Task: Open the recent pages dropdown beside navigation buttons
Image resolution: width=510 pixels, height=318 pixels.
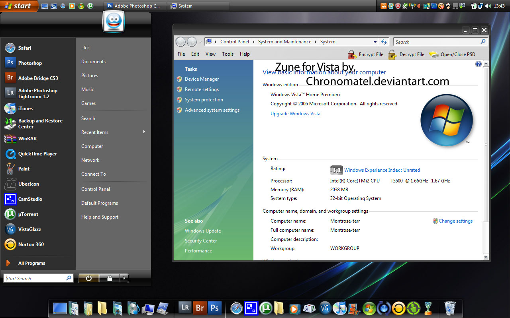Action: (200, 42)
